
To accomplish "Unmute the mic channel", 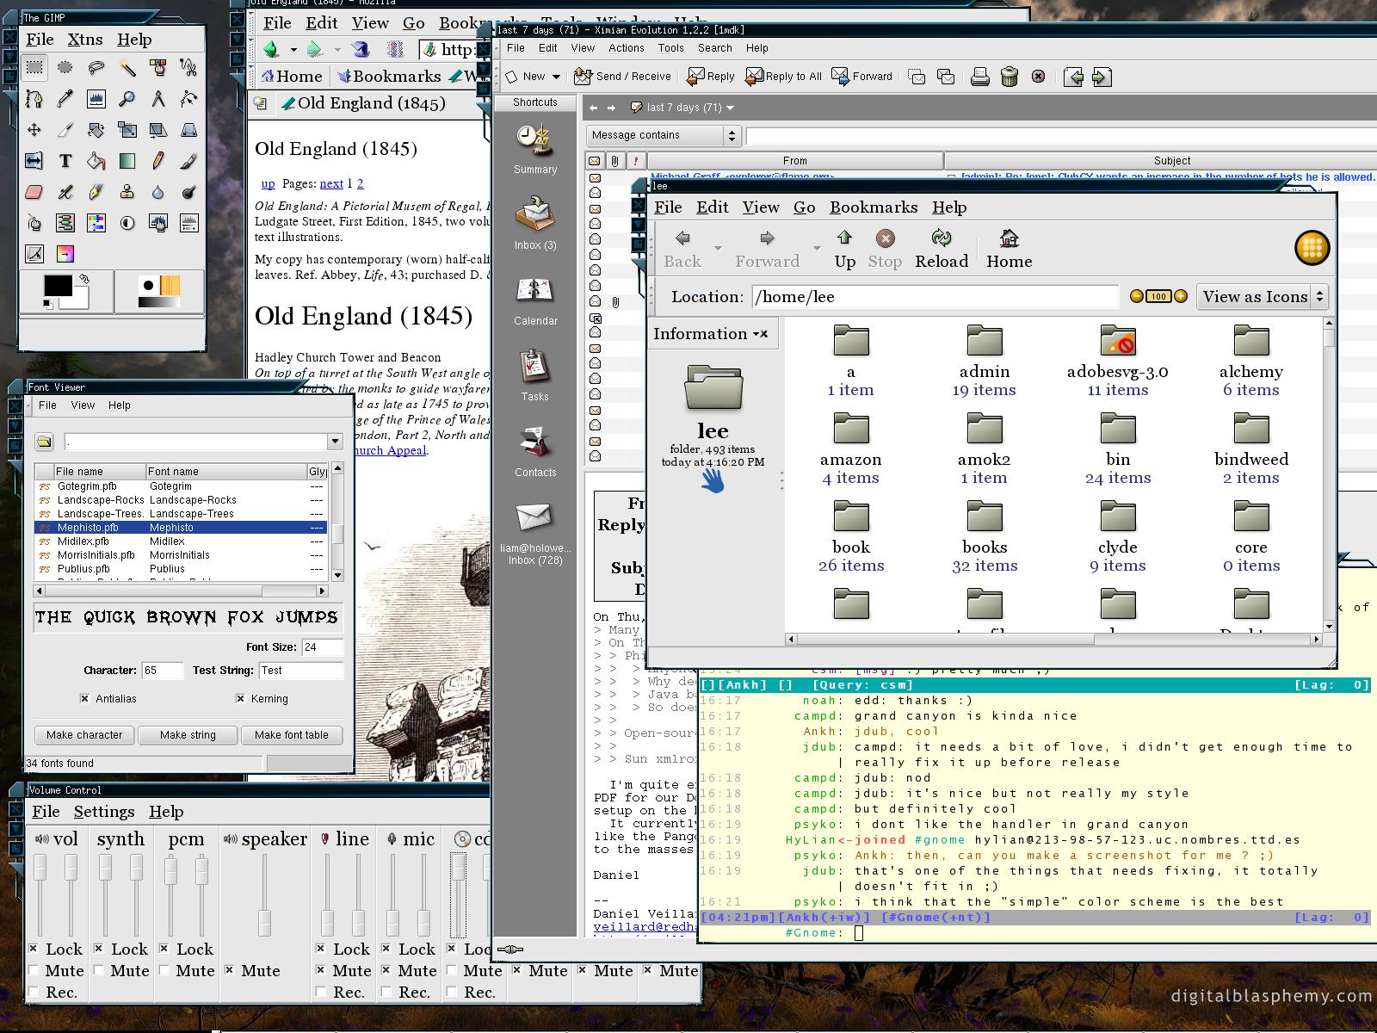I will (386, 970).
